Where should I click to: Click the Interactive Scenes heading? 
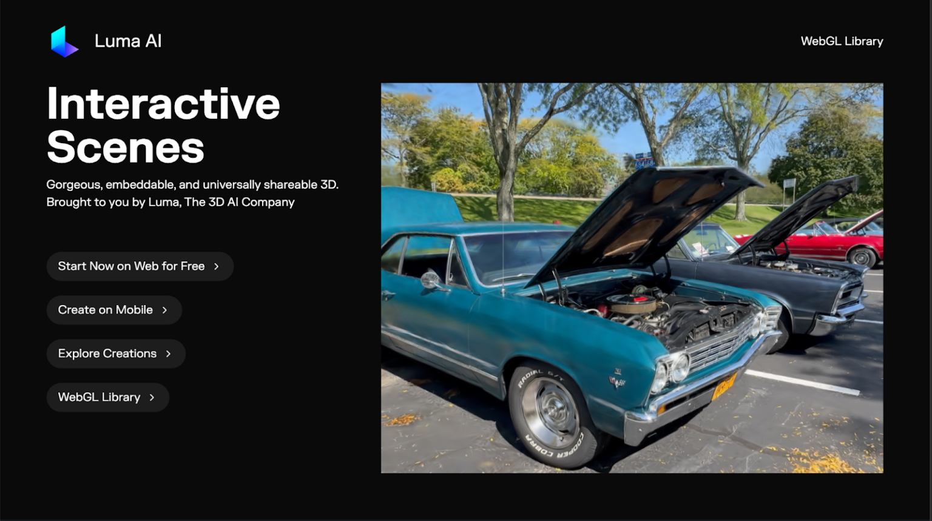163,125
